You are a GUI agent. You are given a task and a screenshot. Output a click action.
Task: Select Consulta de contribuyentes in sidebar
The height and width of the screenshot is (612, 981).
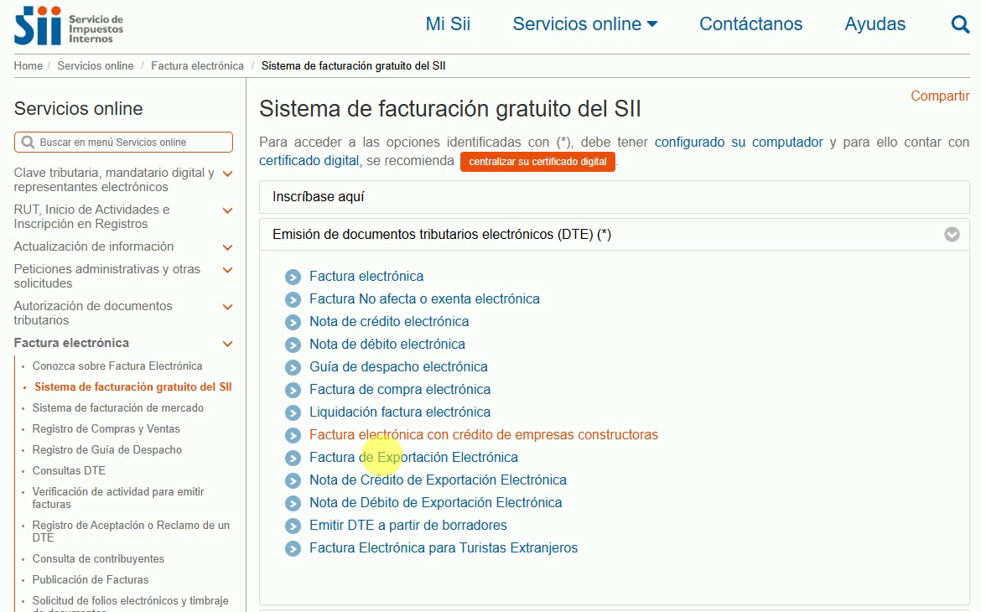(98, 559)
